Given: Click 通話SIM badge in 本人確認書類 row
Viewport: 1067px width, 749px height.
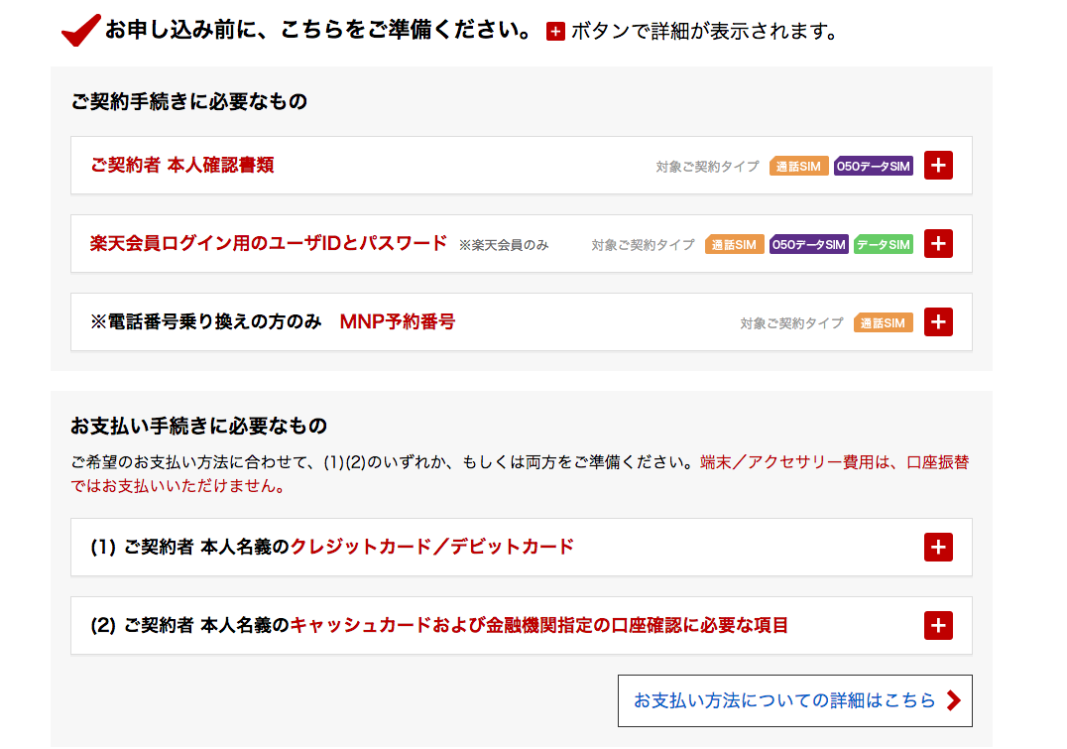Looking at the screenshot, I should pos(798,167).
